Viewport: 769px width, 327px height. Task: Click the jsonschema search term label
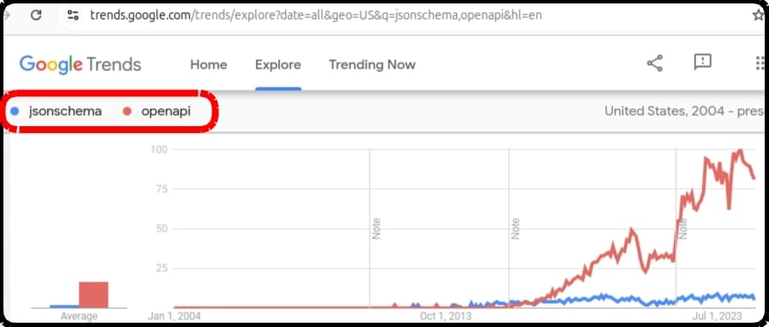[x=65, y=112]
